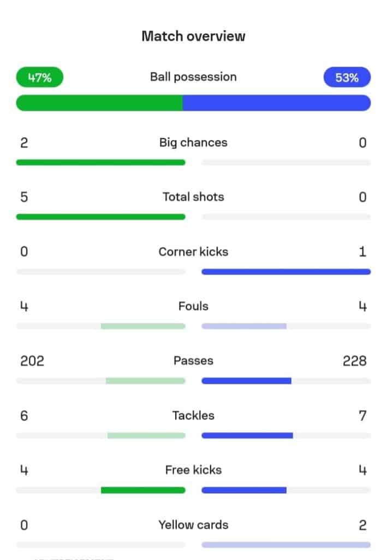Click the Tackles stat label
Screen dimensions: 387x560
(193, 416)
